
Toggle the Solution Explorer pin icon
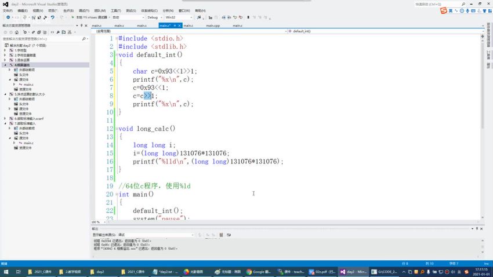tap(82, 25)
